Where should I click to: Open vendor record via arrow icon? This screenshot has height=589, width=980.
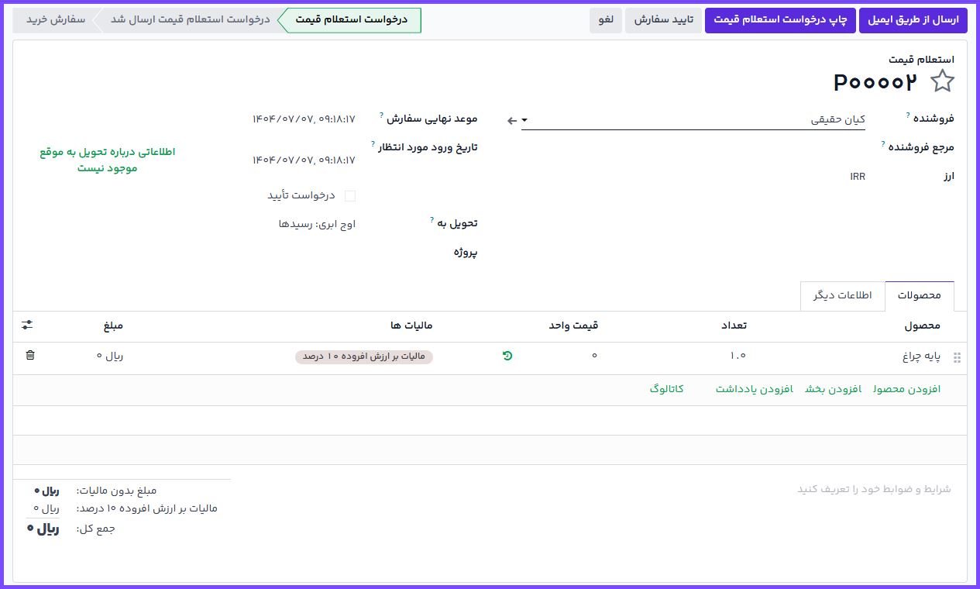pos(511,121)
